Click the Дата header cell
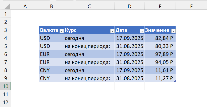207x107 pixels. tap(130, 30)
